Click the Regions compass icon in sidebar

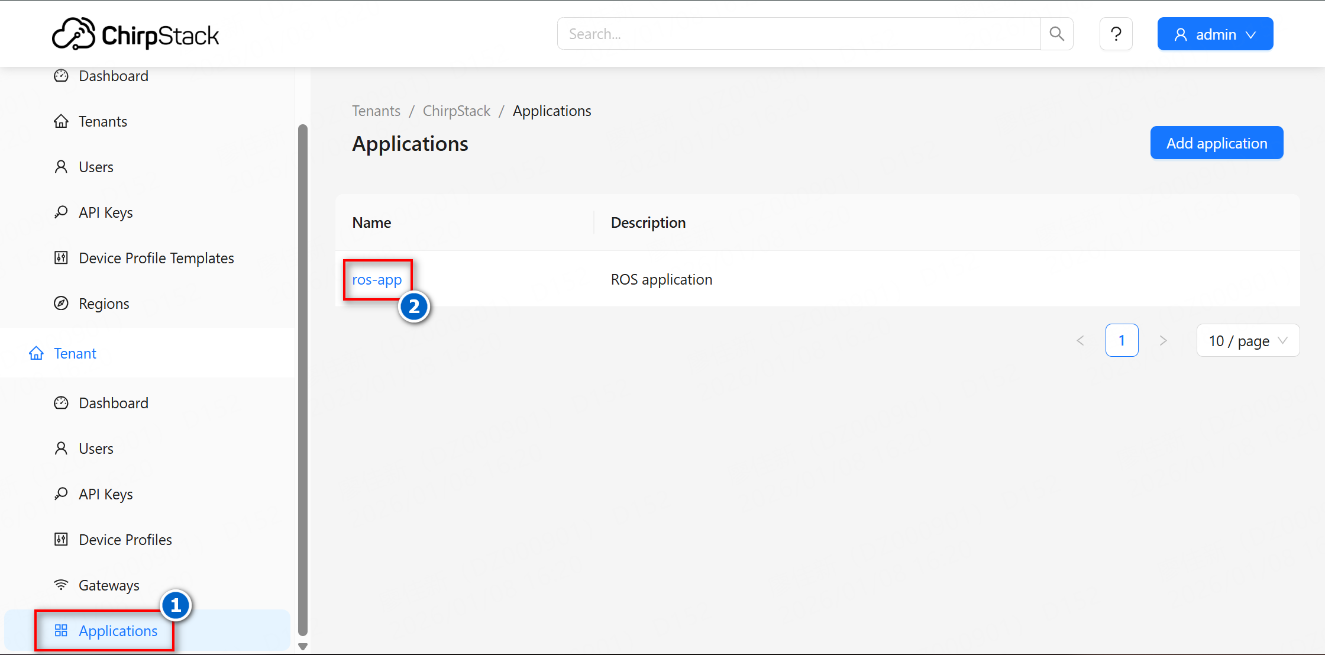pos(61,304)
